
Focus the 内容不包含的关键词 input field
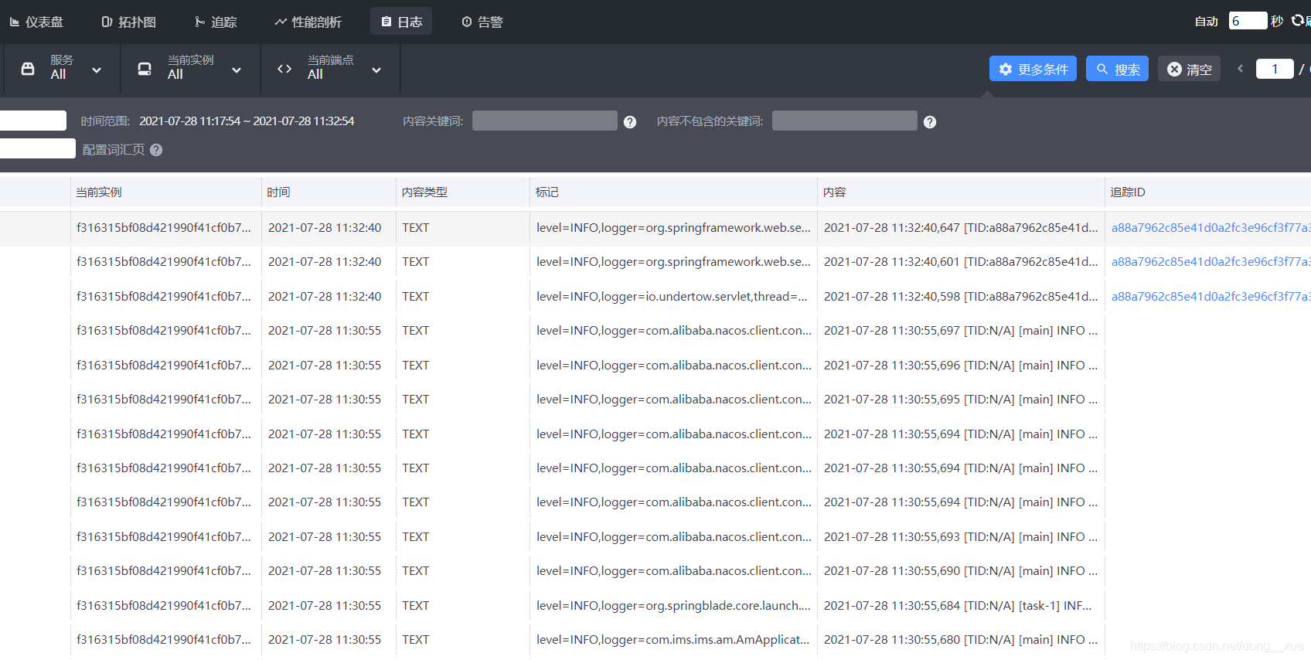(x=845, y=121)
